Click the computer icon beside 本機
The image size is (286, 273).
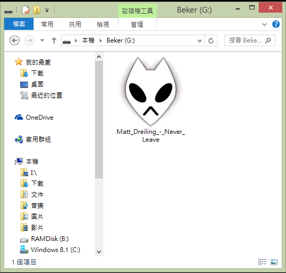coord(19,161)
